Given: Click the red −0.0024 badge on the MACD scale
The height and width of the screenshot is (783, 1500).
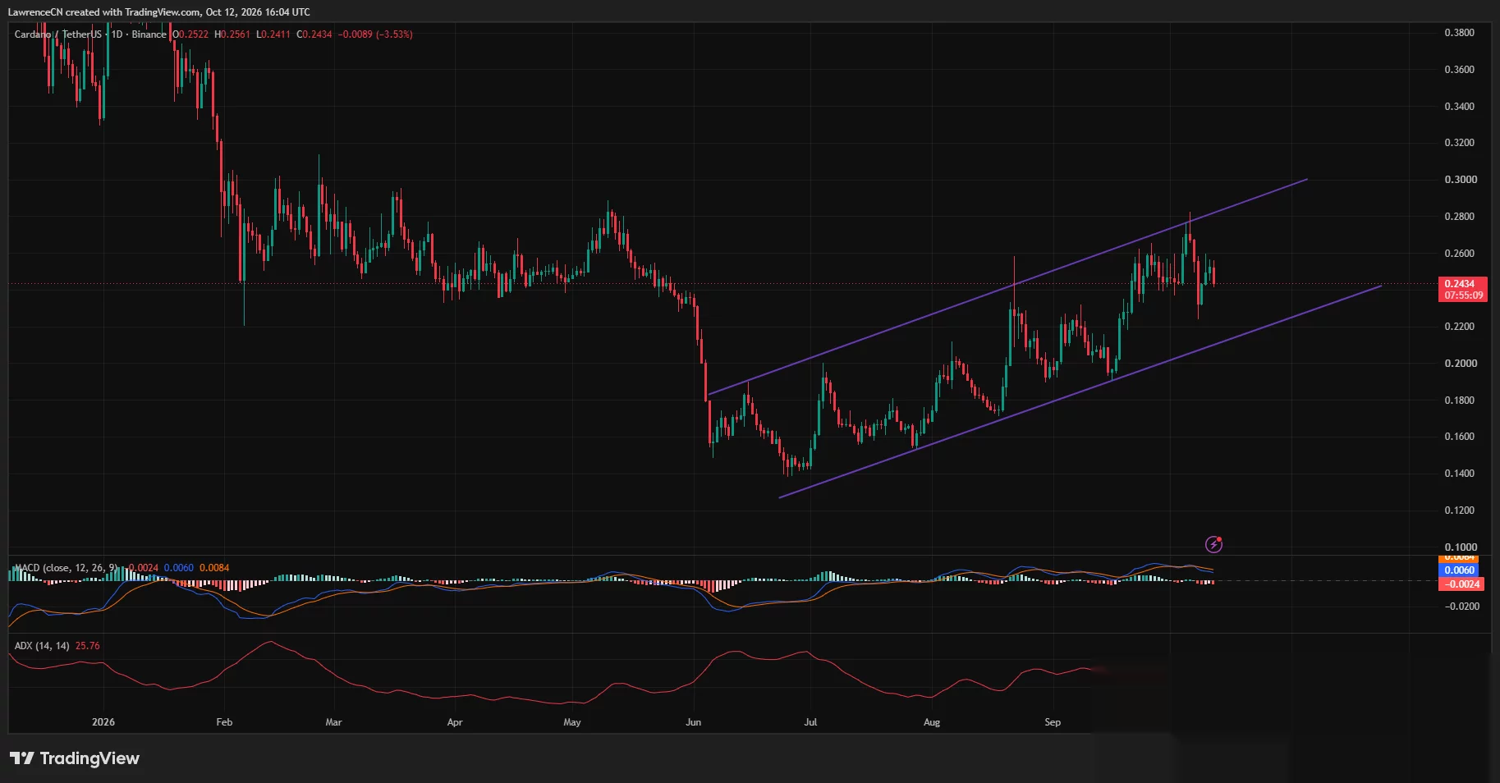Looking at the screenshot, I should click(1461, 584).
